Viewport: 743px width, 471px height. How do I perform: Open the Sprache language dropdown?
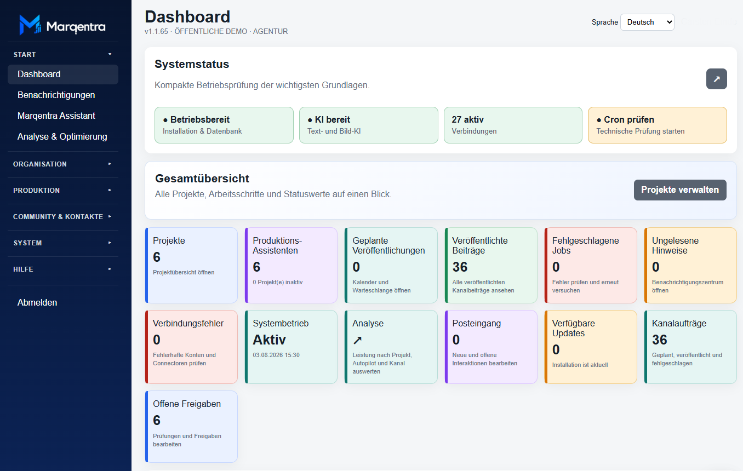tap(647, 22)
